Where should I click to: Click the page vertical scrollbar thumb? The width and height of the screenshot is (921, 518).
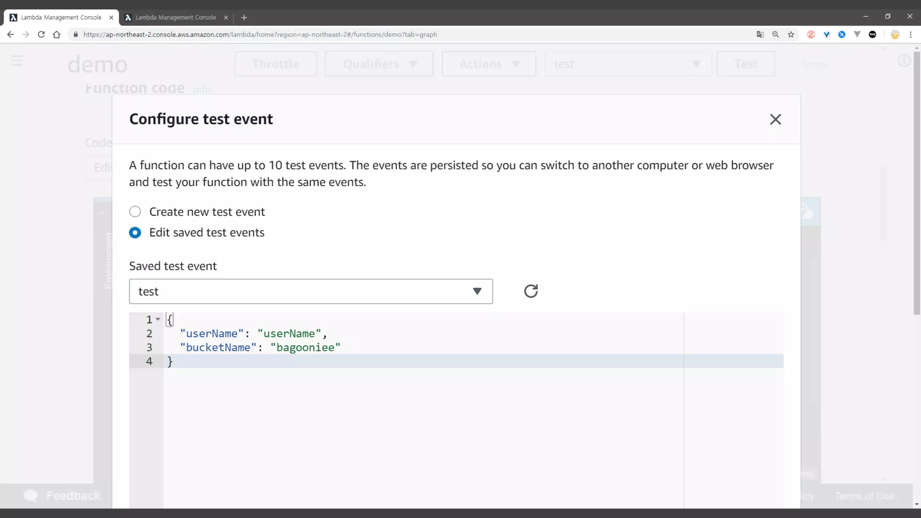(917, 180)
